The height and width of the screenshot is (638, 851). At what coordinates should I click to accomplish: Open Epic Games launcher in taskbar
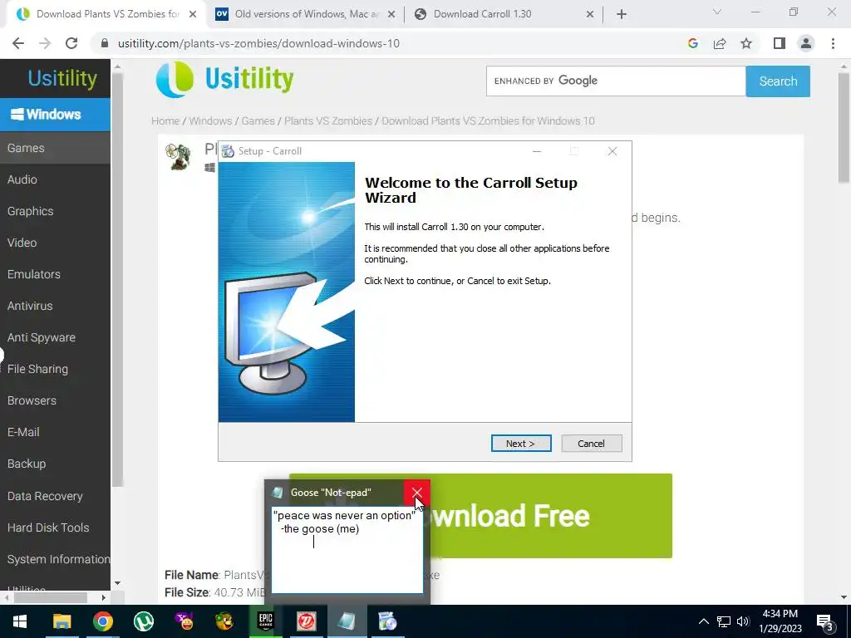pyautogui.click(x=265, y=621)
